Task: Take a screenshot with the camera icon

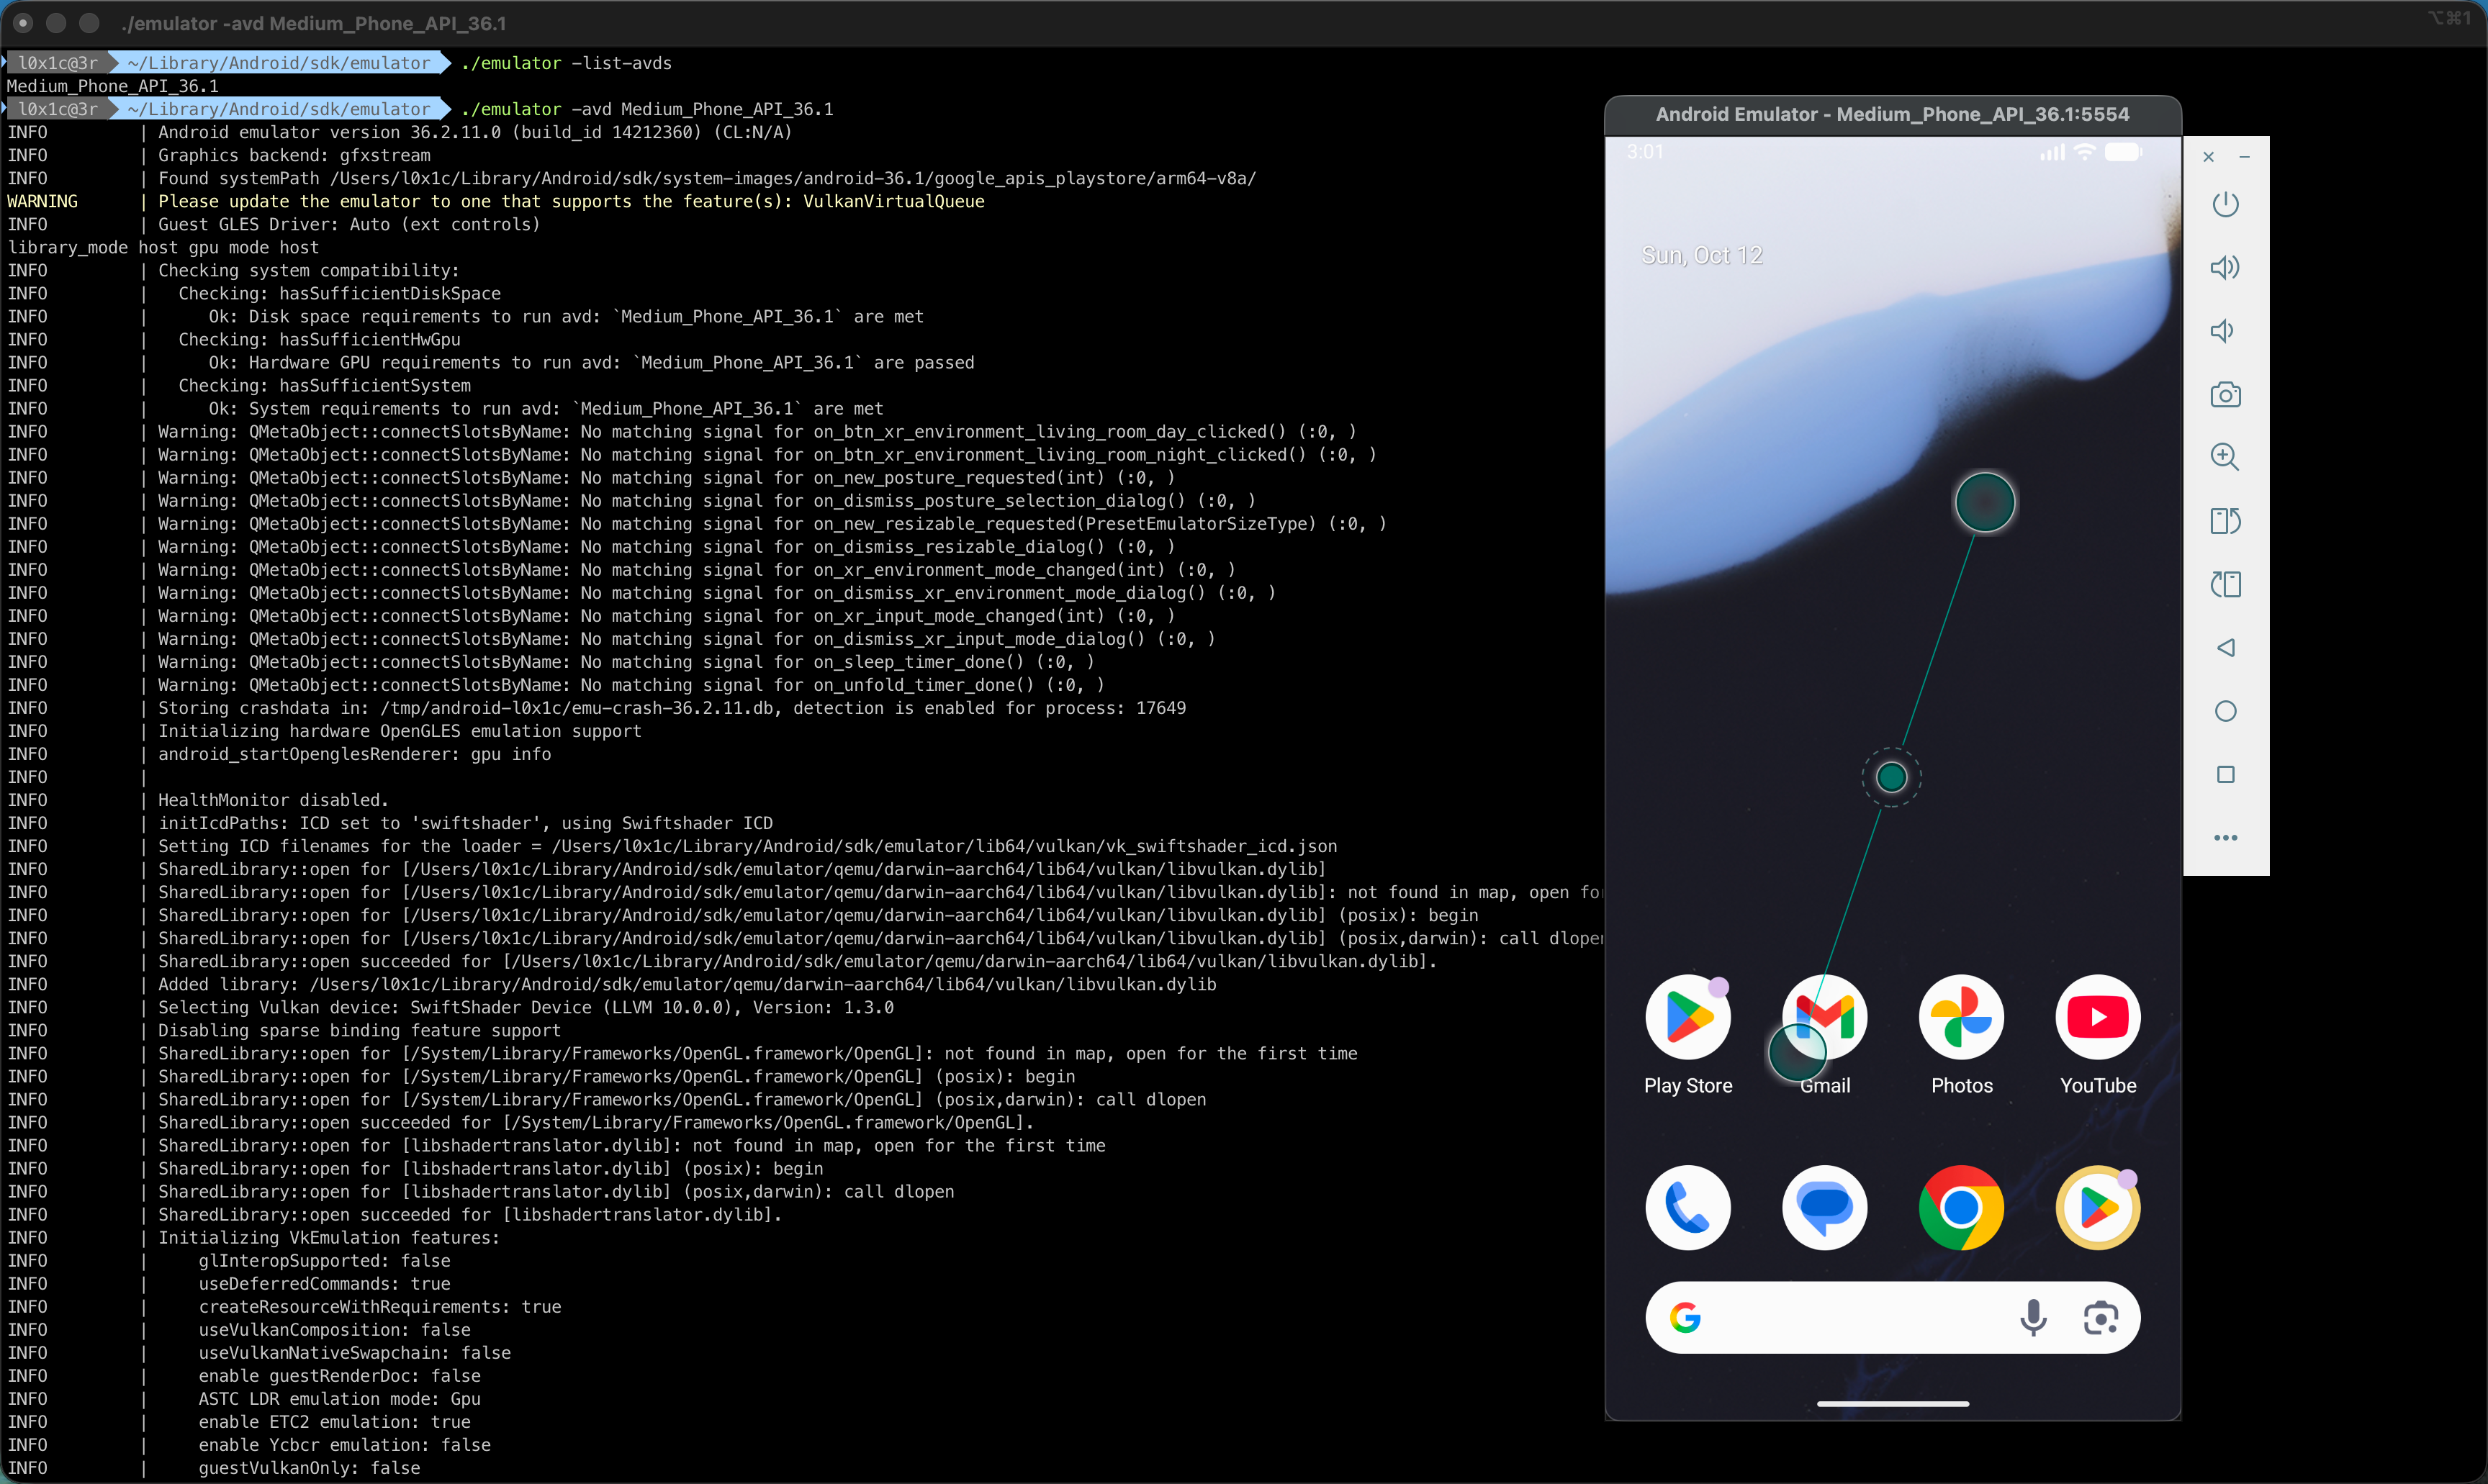Action: coord(2224,395)
